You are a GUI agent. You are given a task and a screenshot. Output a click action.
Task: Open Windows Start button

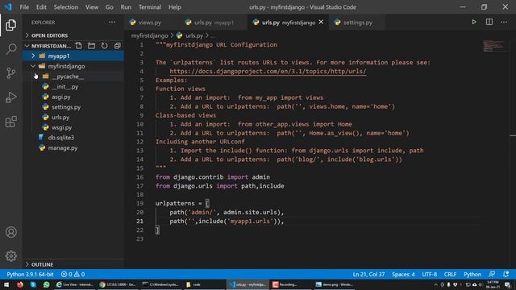(x=6, y=284)
